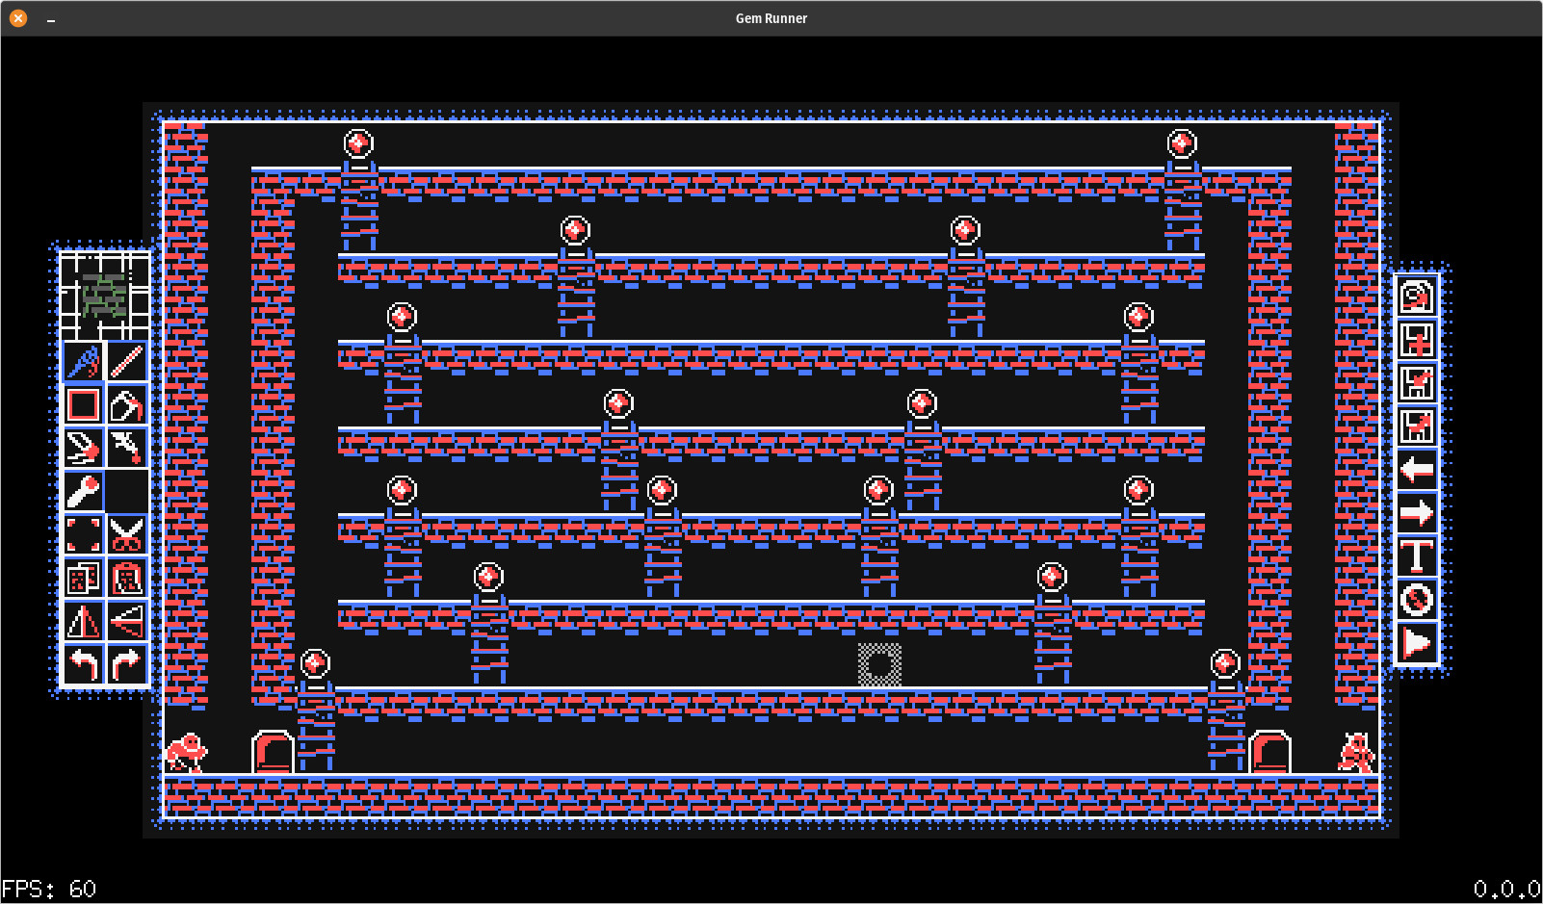Copy selection using the duplicate tiles icon
The height and width of the screenshot is (904, 1543).
pos(83,579)
